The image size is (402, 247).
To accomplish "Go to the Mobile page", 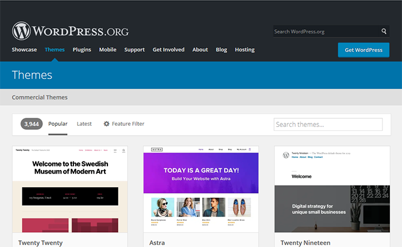I will click(107, 50).
